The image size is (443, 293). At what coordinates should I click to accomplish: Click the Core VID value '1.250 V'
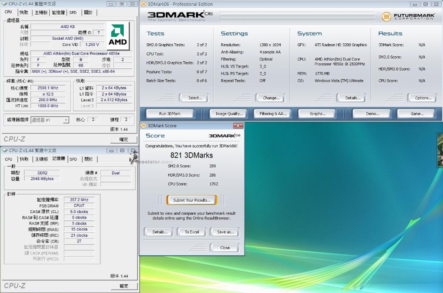[92, 45]
